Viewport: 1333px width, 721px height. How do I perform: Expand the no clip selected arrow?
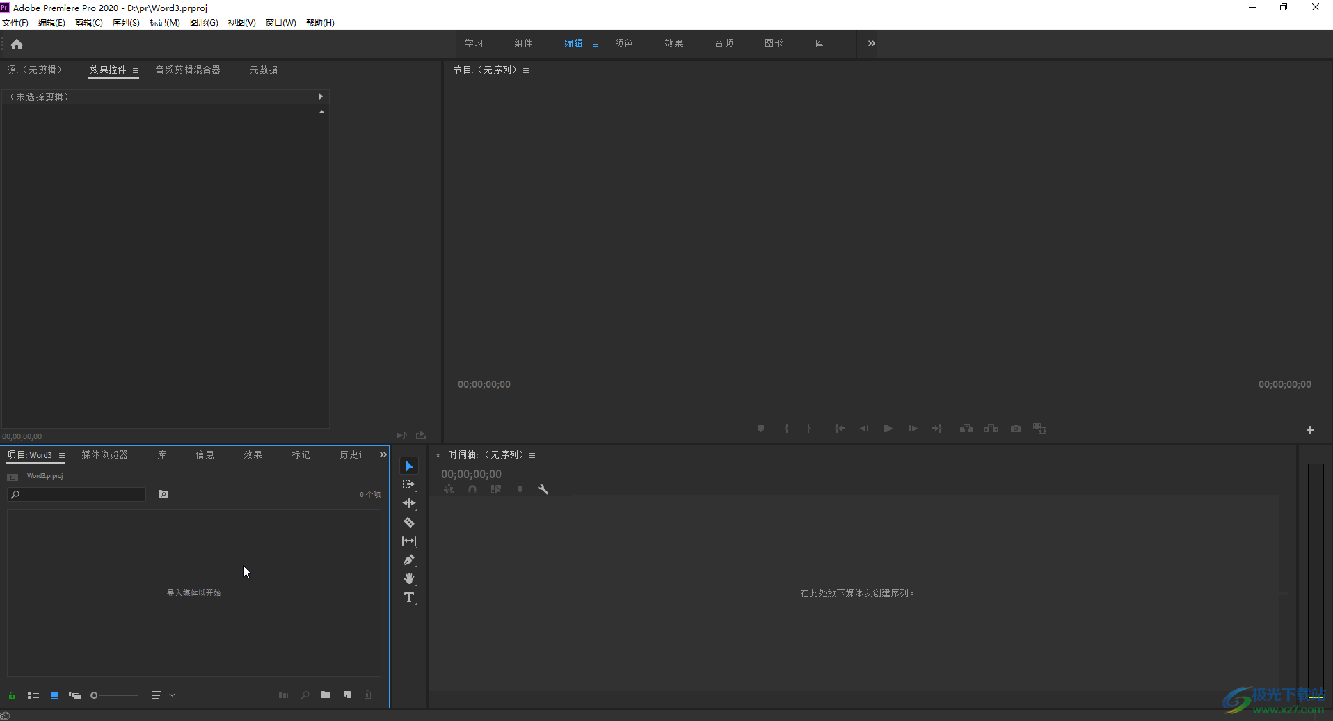pyautogui.click(x=321, y=97)
